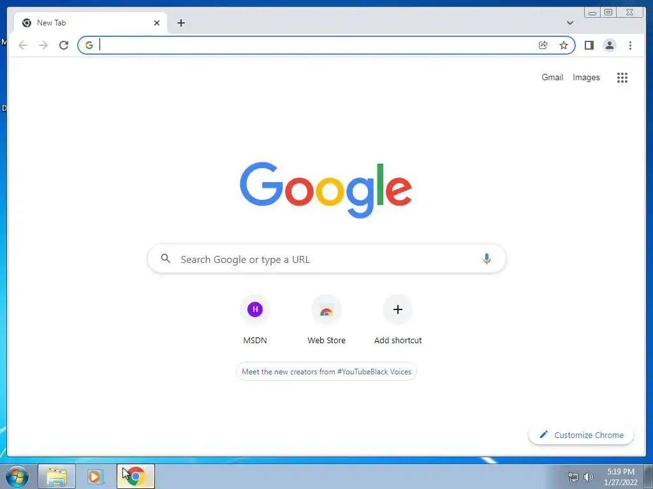This screenshot has height=489, width=653.
Task: Open File Explorer from the taskbar
Action: point(57,476)
